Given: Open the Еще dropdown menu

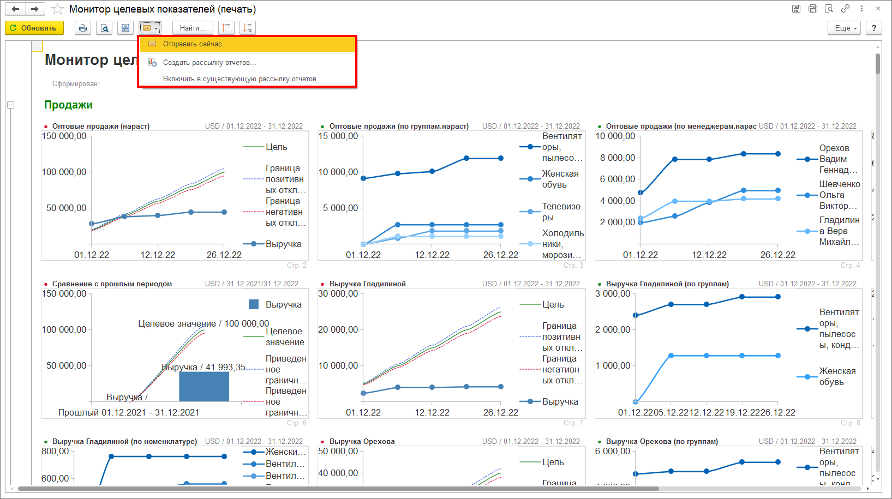Looking at the screenshot, I should 845,28.
